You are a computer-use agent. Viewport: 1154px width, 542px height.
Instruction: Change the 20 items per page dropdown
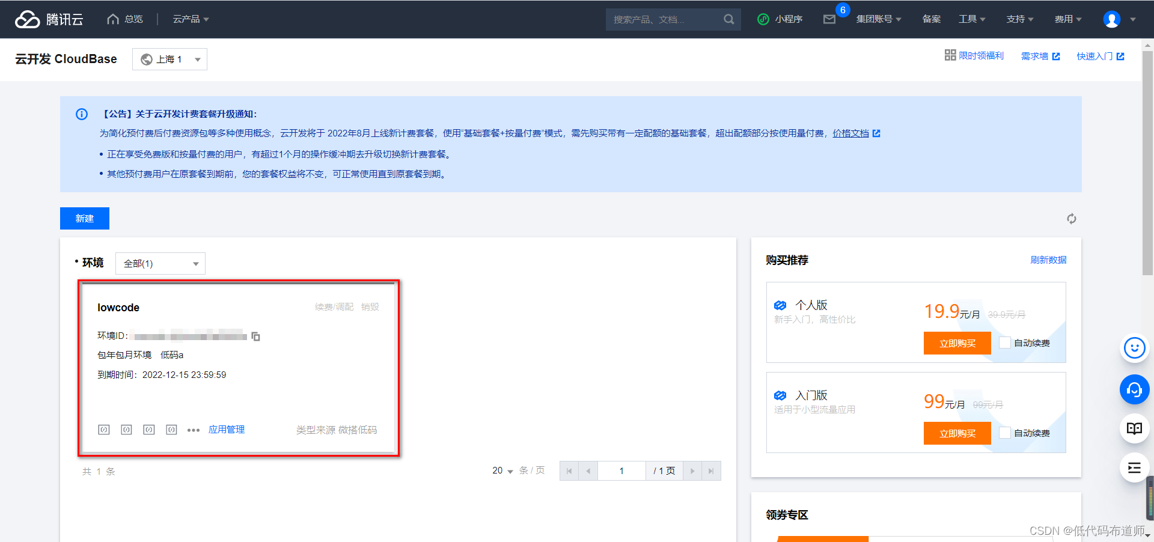pos(502,470)
